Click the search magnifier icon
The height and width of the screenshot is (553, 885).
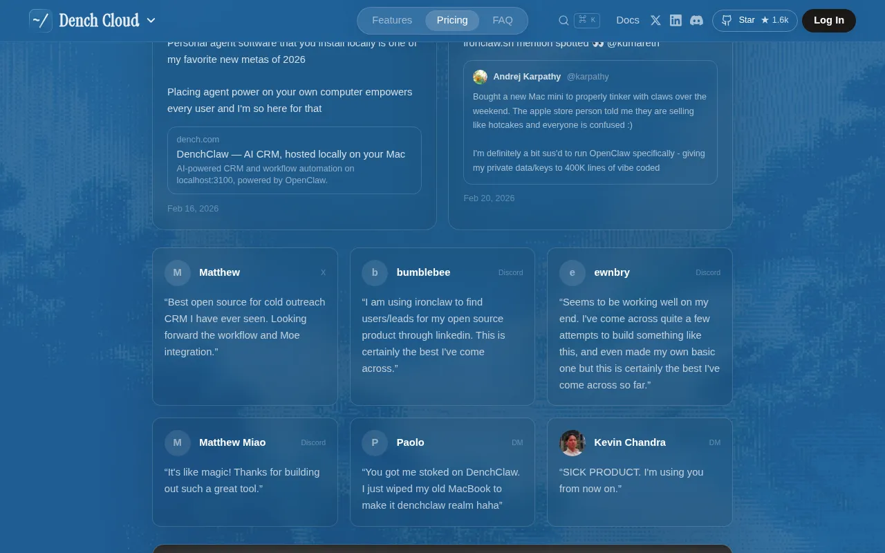(563, 21)
